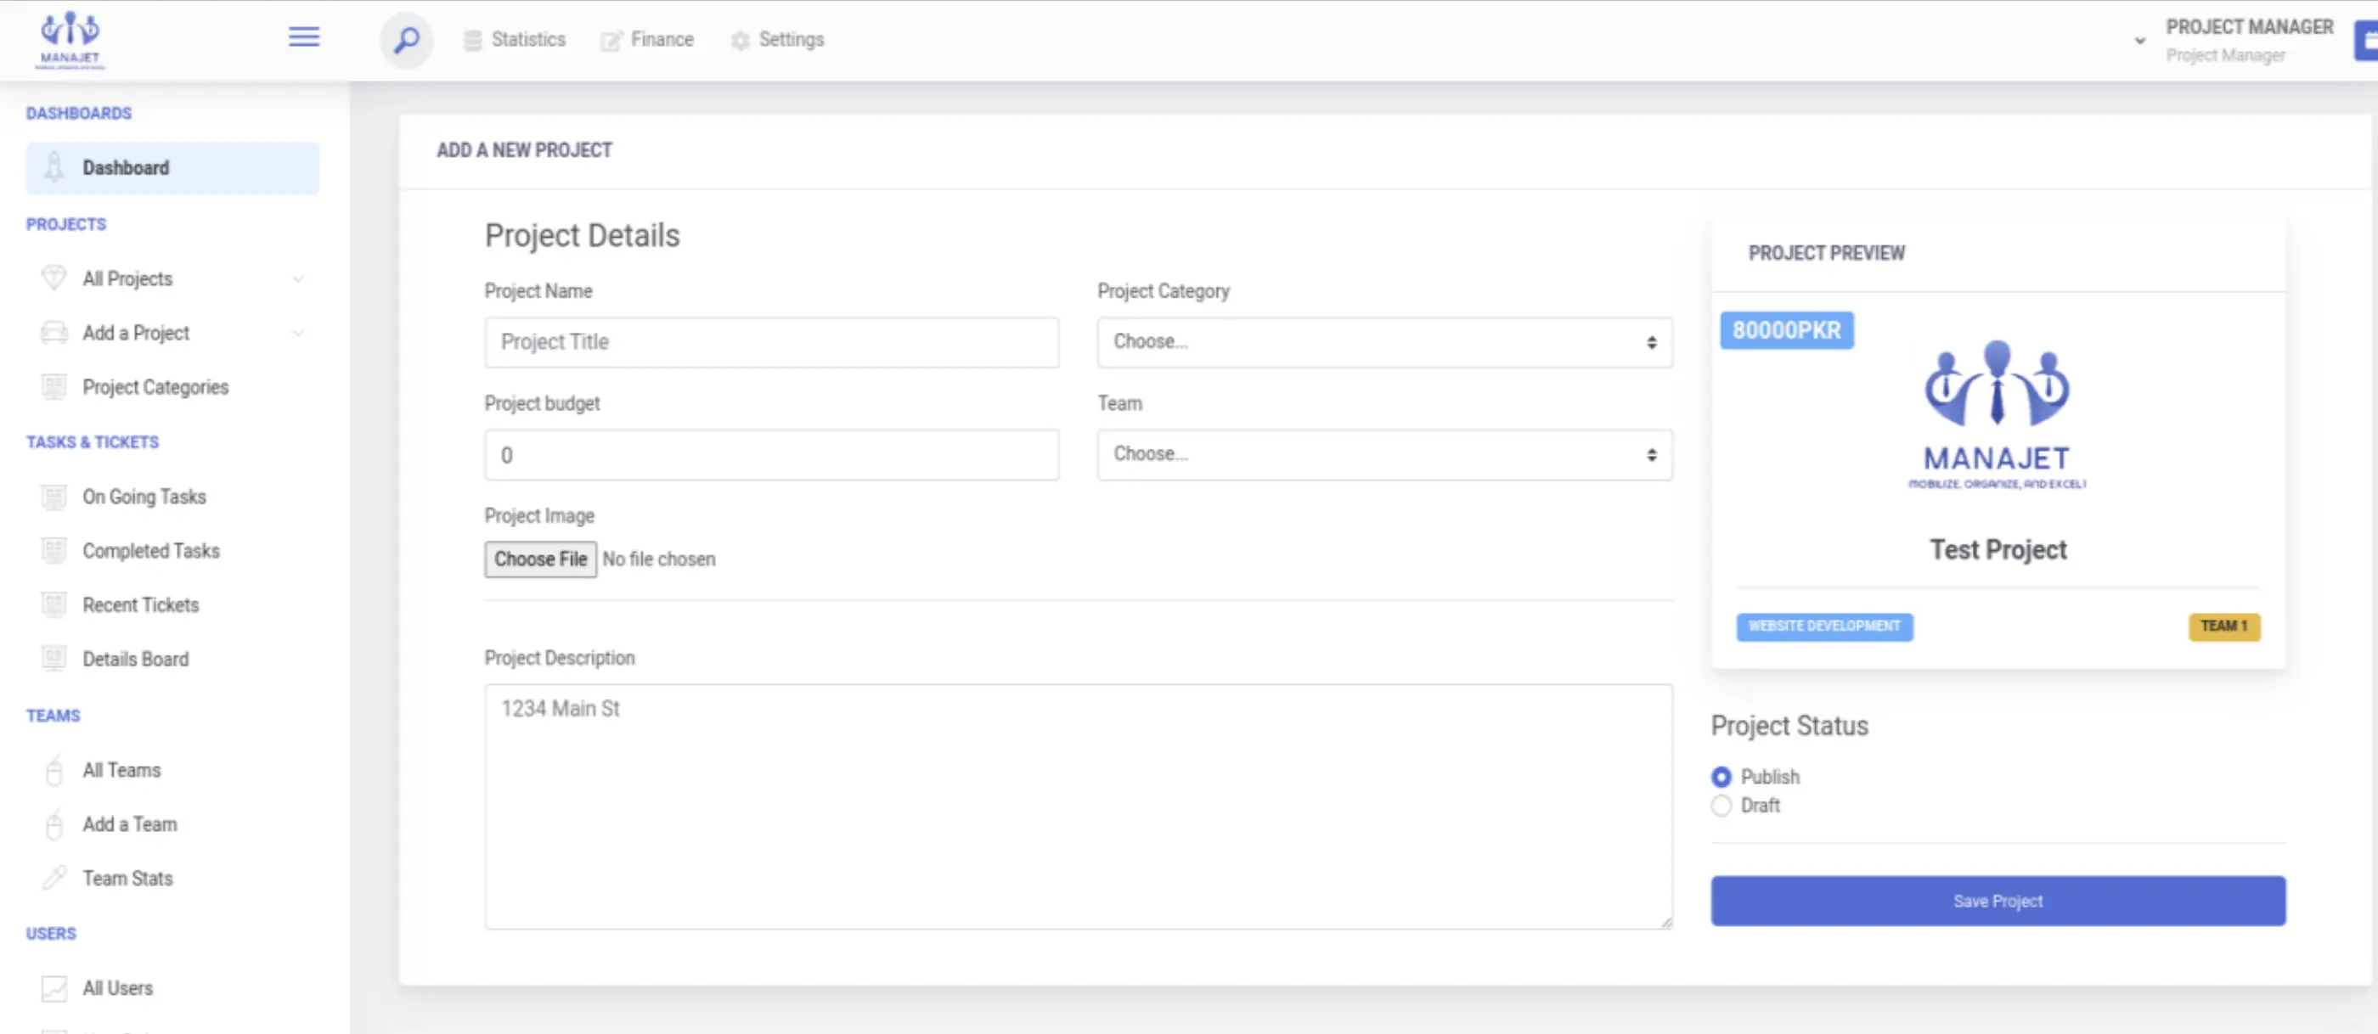The width and height of the screenshot is (2378, 1034).
Task: Go to Dashboard in the sidebar
Action: [x=172, y=168]
